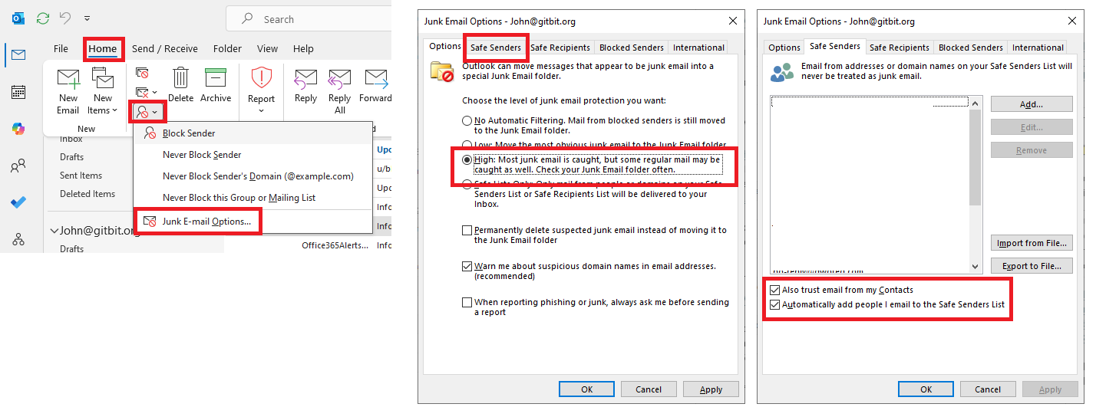The image size is (1096, 417).
Task: Open Safe Recipients tab in Options-tab dialog
Action: tap(560, 48)
